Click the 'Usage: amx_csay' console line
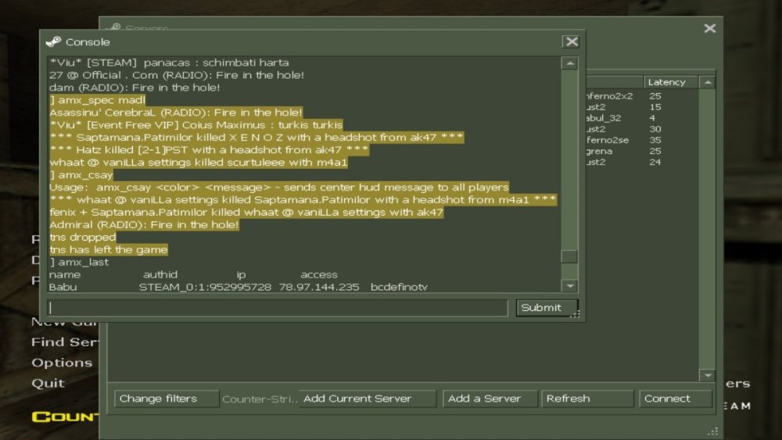Viewport: 782px width, 440px height. [x=279, y=188]
